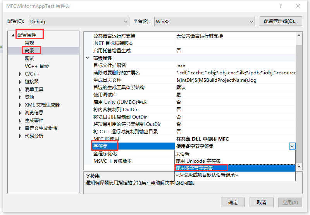Click the 取消 button
310x215 pixels.
click(x=261, y=202)
